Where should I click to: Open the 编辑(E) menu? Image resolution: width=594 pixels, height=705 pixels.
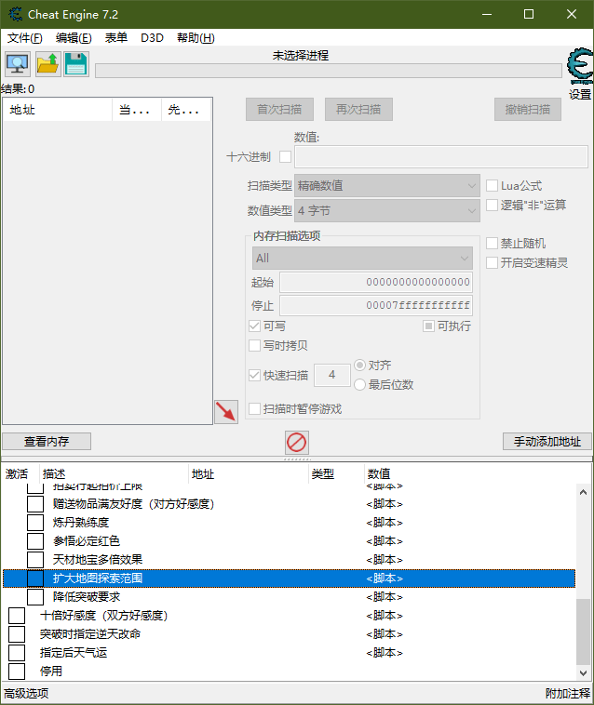[74, 38]
